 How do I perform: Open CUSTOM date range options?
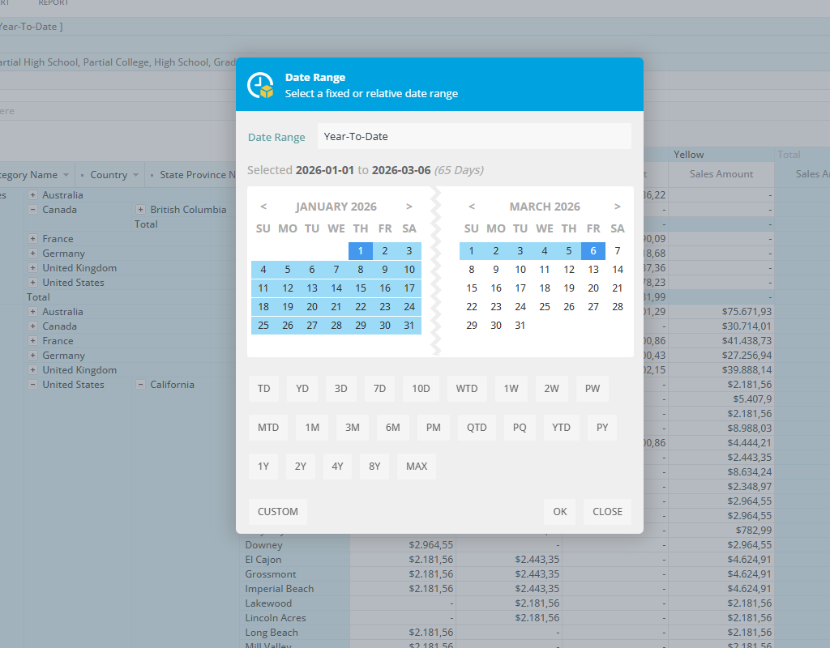[278, 512]
